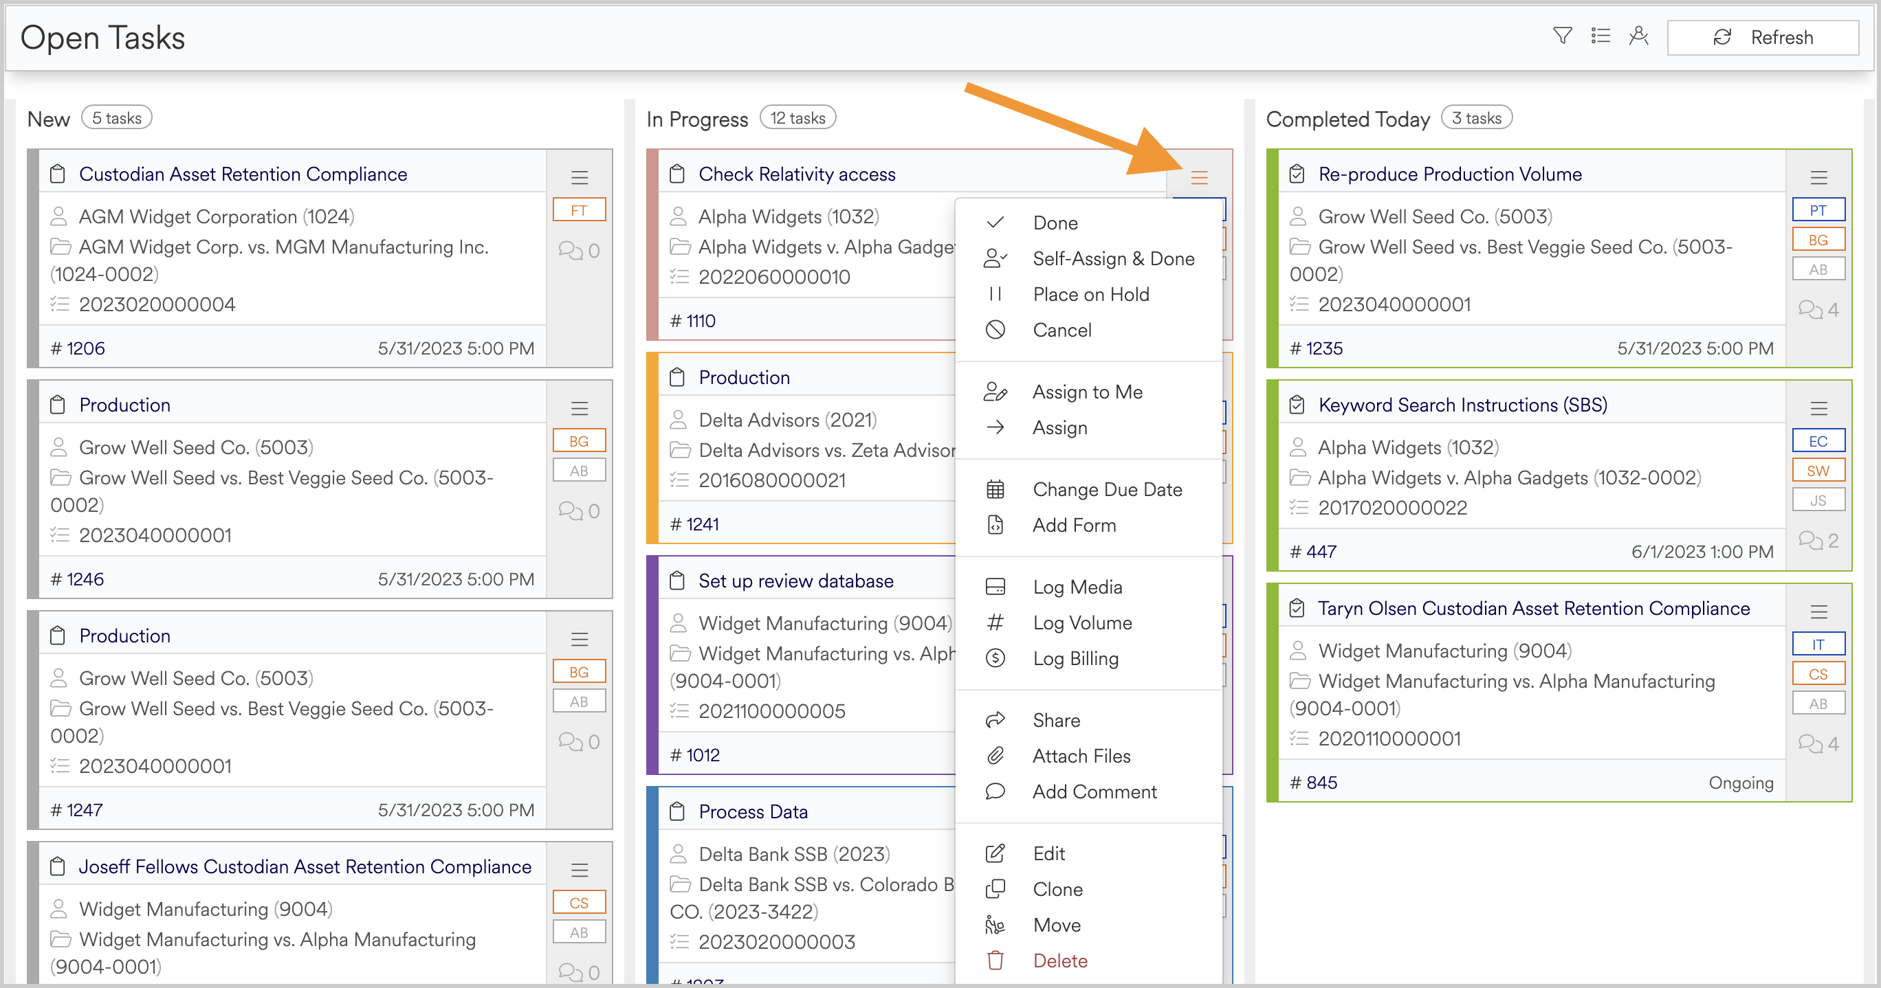Select Log Media menu entry
Screen dimensions: 1881x988
pyautogui.click(x=1089, y=587)
